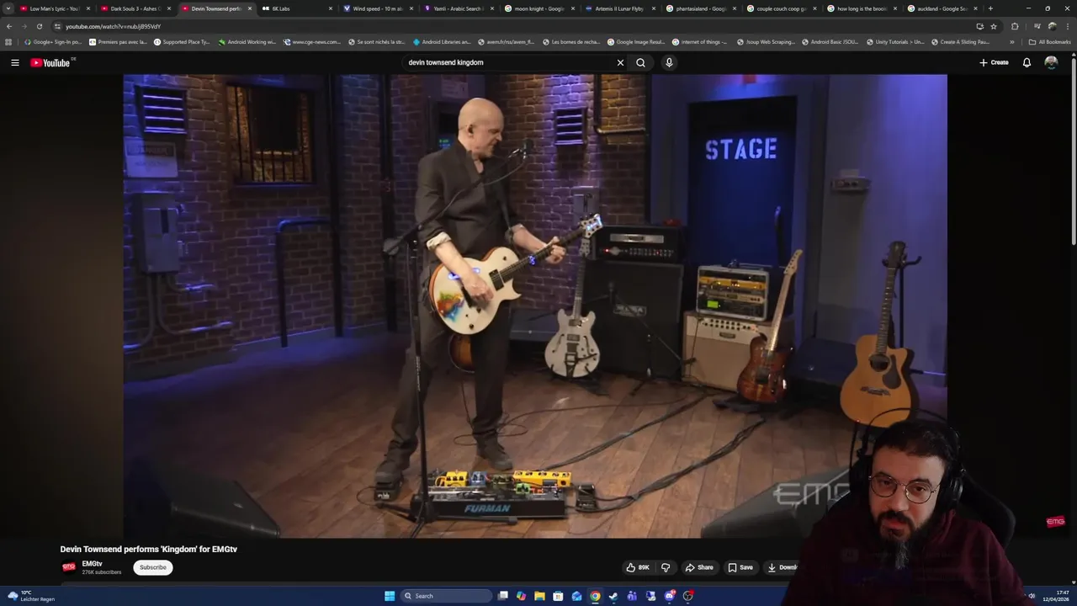Switch to the '8K Labs' tab
Image resolution: width=1077 pixels, height=606 pixels.
(296, 8)
